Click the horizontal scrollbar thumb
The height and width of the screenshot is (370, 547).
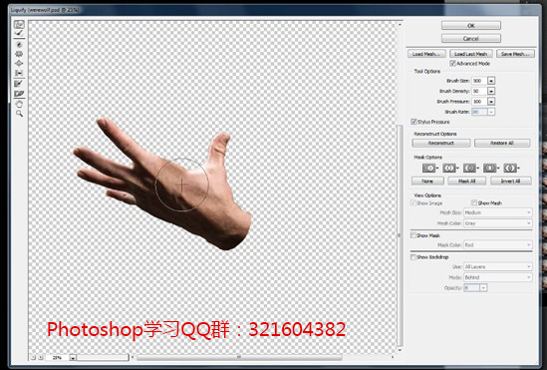coord(239,357)
